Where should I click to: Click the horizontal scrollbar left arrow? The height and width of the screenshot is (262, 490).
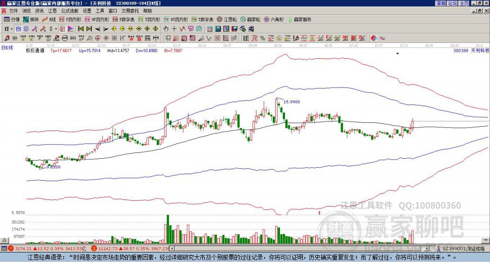[171, 249]
